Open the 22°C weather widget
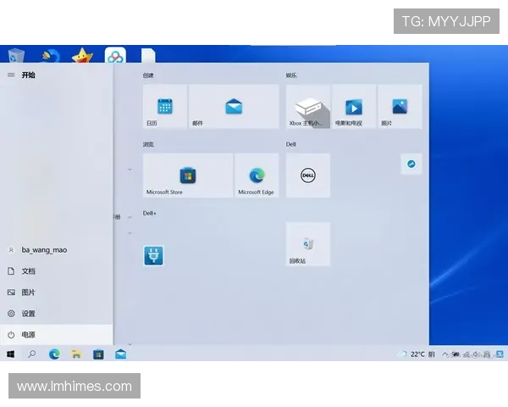Image resolution: width=508 pixels, height=407 pixels. (x=417, y=354)
